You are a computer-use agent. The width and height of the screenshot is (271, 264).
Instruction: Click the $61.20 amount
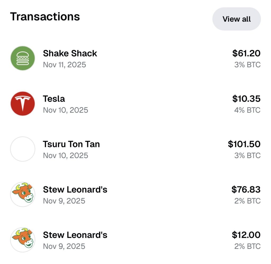(246, 53)
